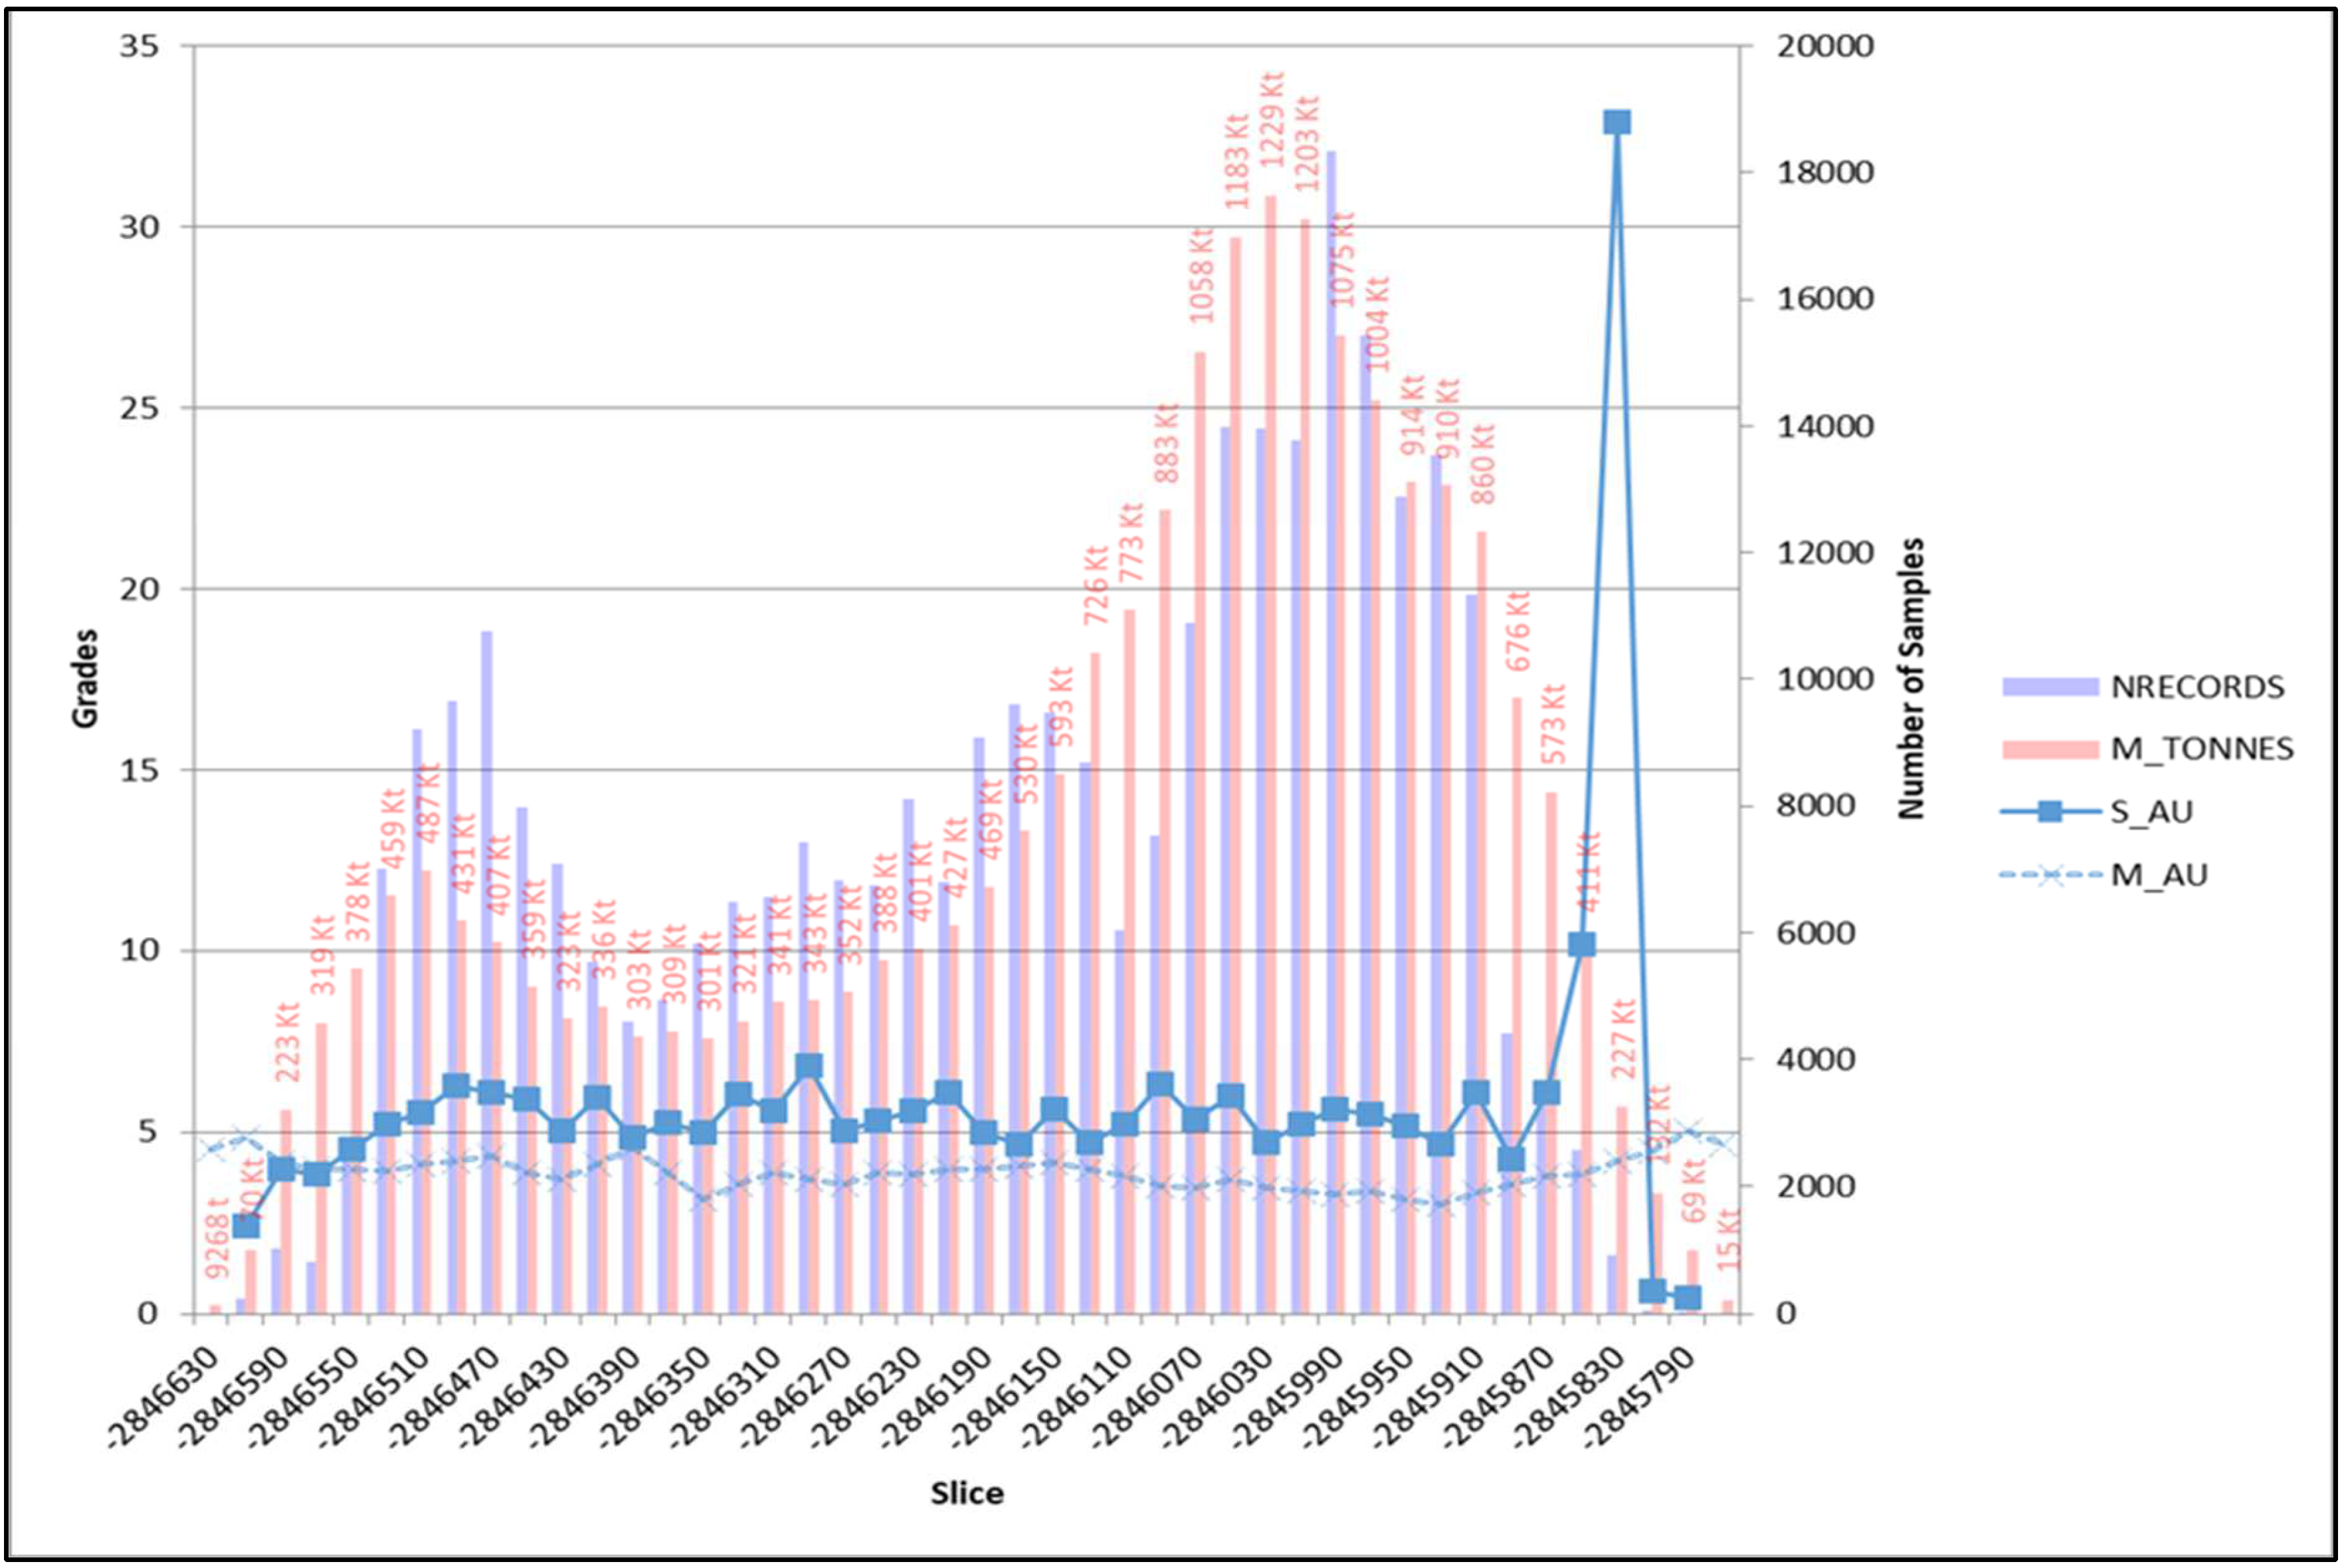Click the NRECORDS legend color swatch
Image resolution: width=2344 pixels, height=1568 pixels.
(x=2050, y=687)
